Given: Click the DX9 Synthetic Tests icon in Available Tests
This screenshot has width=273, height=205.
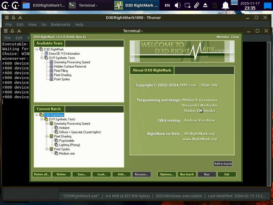Looking at the screenshot, I should point(46,58).
